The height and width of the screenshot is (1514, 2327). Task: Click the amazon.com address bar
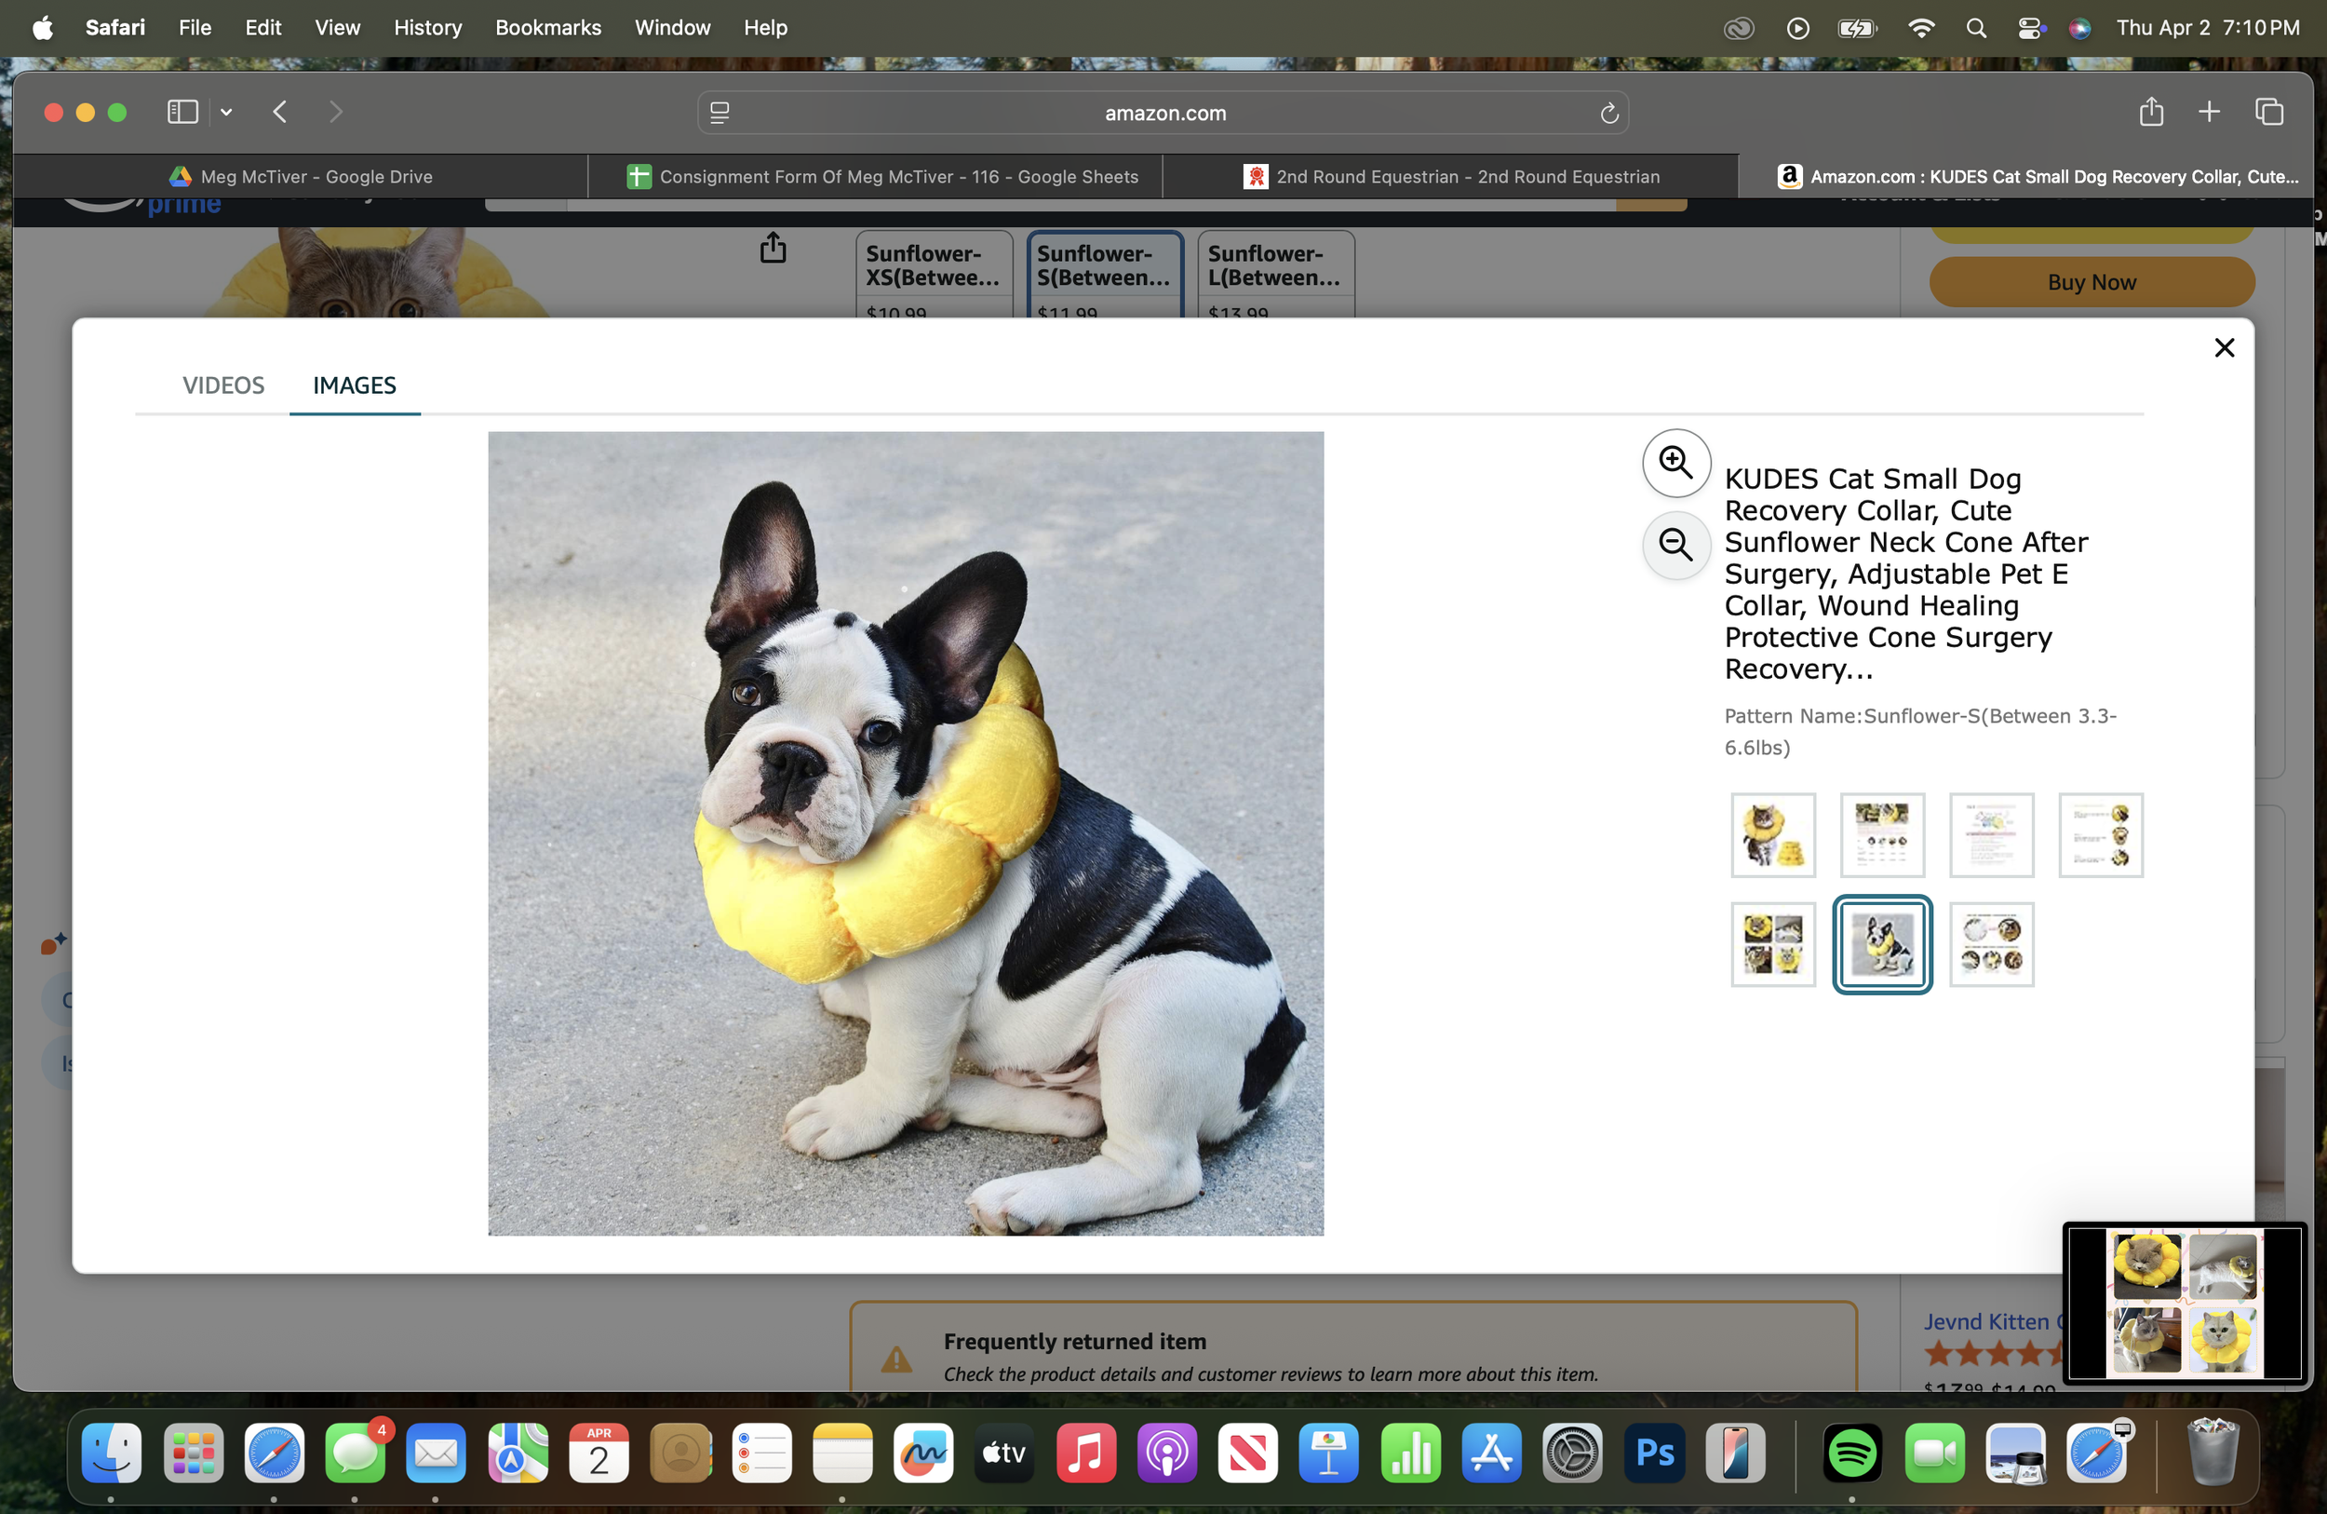pos(1163,114)
